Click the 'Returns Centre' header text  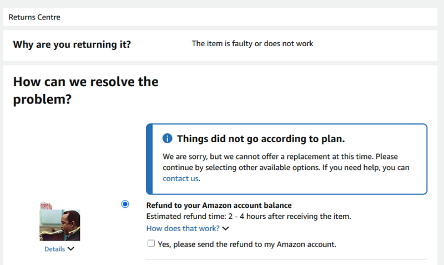coord(34,17)
